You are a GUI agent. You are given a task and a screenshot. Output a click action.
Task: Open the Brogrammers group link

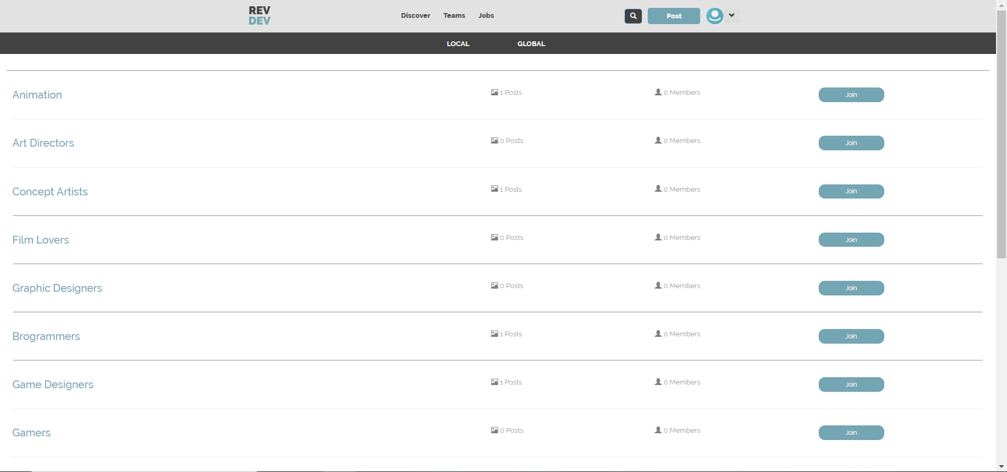pyautogui.click(x=46, y=336)
